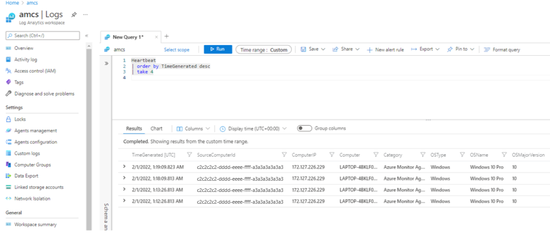Open the Save dropdown menu
This screenshot has height=233, width=550.
click(313, 49)
